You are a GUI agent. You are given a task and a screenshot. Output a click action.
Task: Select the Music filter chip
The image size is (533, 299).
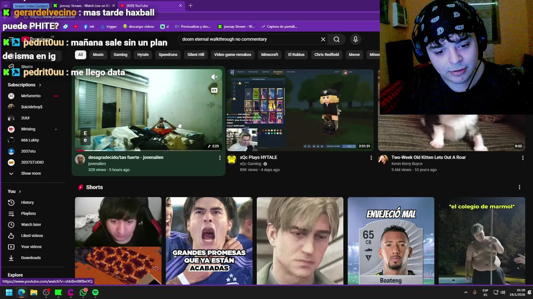[98, 54]
